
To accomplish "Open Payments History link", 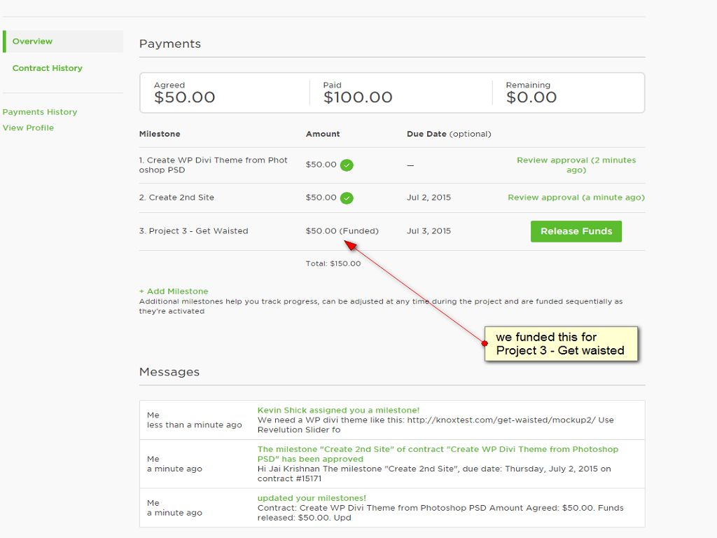I will tap(40, 112).
